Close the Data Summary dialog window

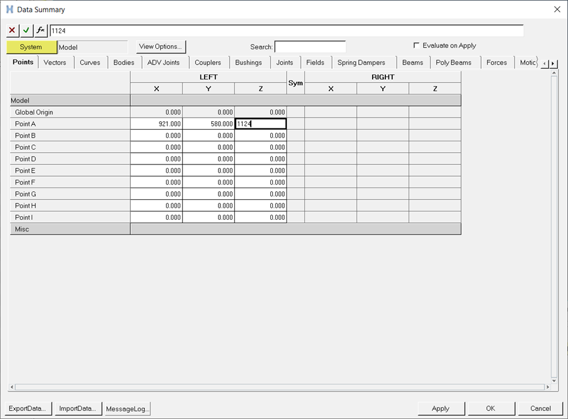tap(556, 9)
